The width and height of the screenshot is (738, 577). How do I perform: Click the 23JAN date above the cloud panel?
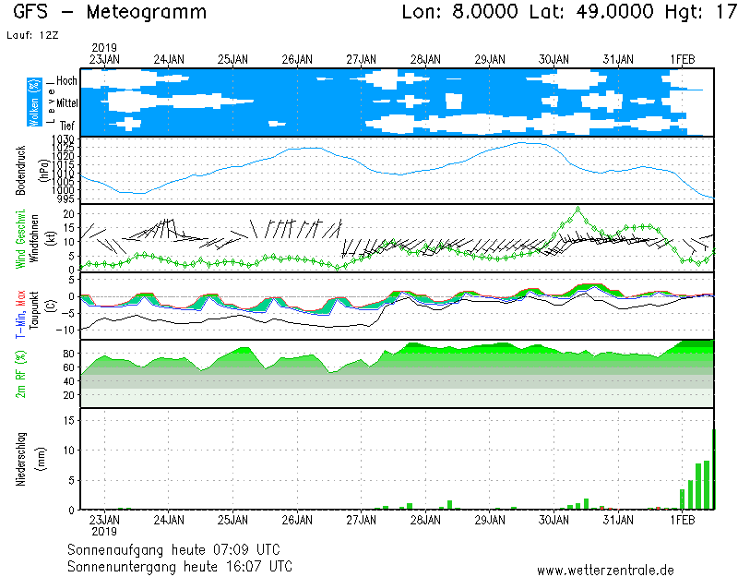click(x=104, y=60)
